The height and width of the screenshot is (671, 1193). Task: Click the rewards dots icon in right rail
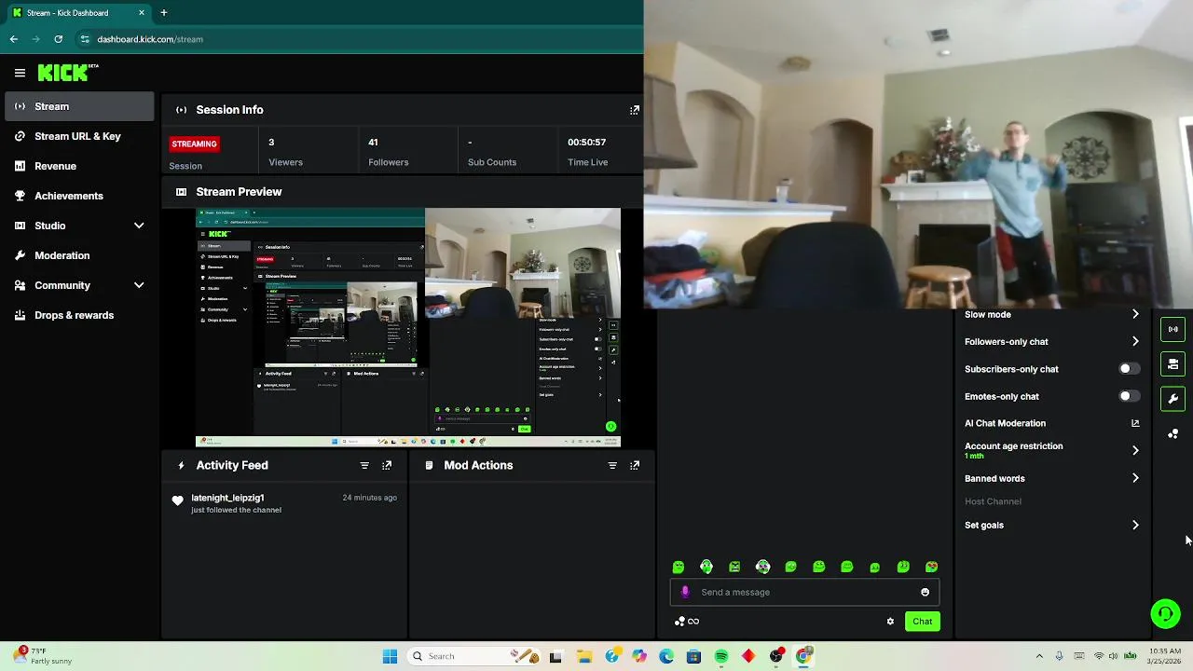tap(1173, 433)
